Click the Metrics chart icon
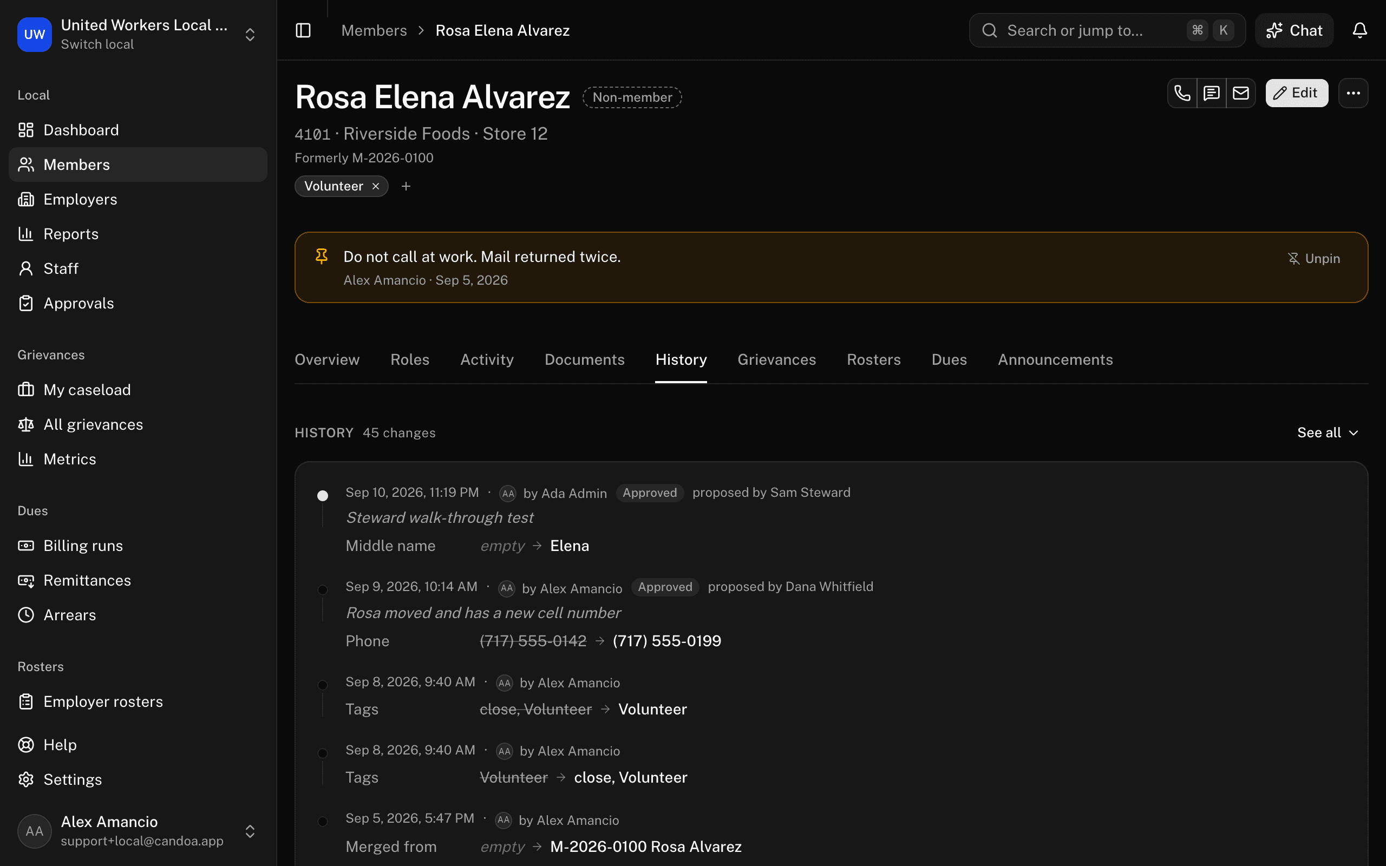The image size is (1386, 866). coord(26,459)
